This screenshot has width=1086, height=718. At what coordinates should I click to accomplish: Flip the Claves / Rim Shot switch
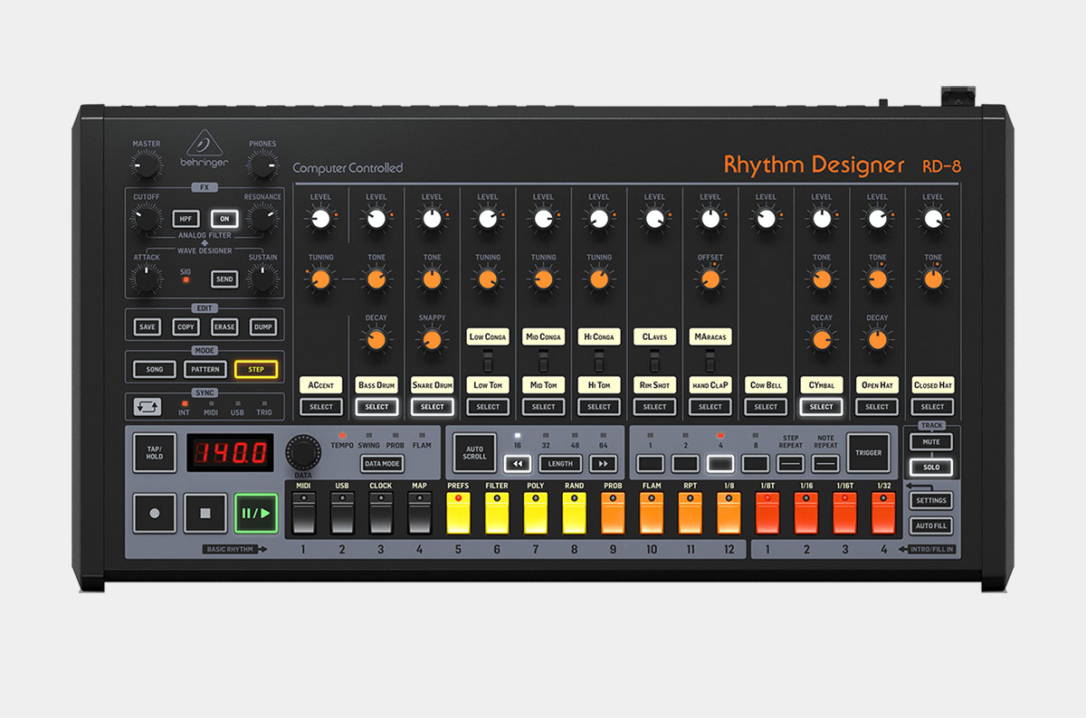pyautogui.click(x=654, y=362)
